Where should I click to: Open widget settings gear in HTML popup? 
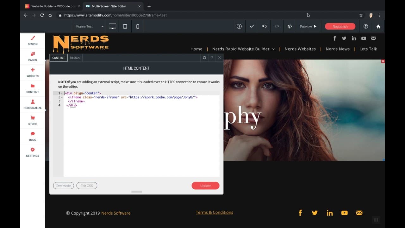pyautogui.click(x=204, y=58)
